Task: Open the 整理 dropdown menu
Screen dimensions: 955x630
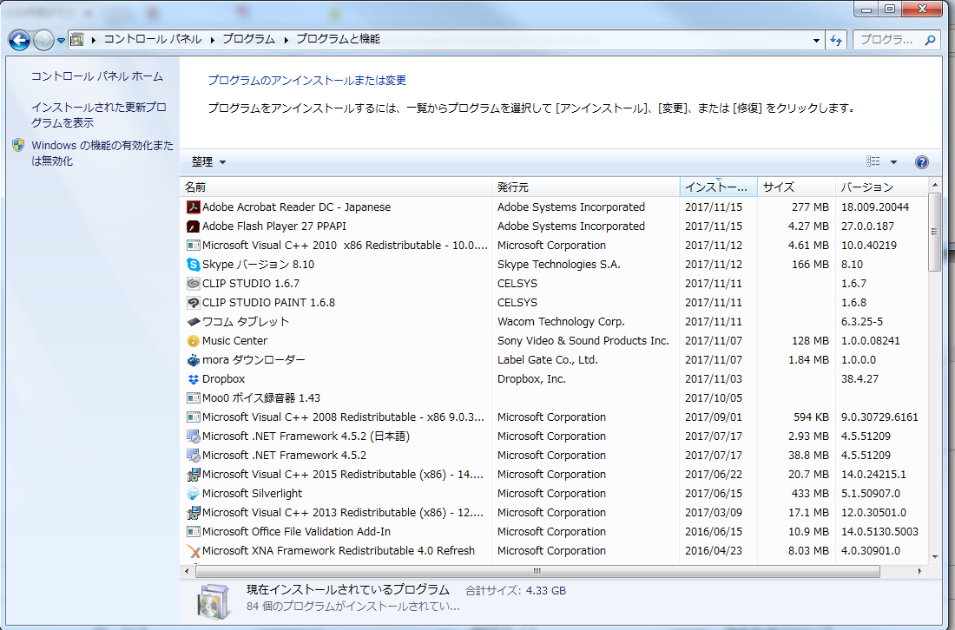Action: point(208,162)
